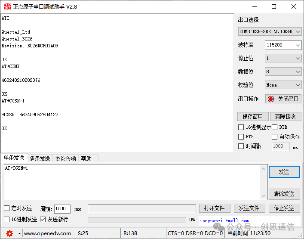The height and width of the screenshot is (239, 304).
Task: Enable the 自动保存 checkbox
Action: (x=274, y=137)
